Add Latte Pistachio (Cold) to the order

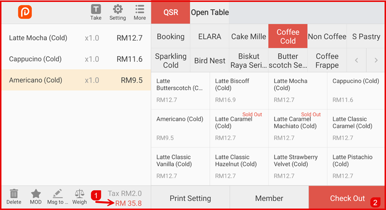pyautogui.click(x=356, y=166)
